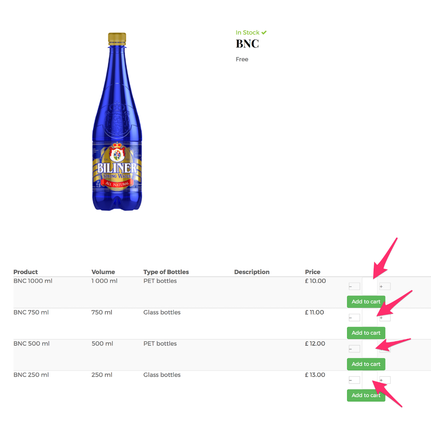Click minus stepper for BNC 250 ml
Screen dimensions: 431x441
[x=354, y=380]
